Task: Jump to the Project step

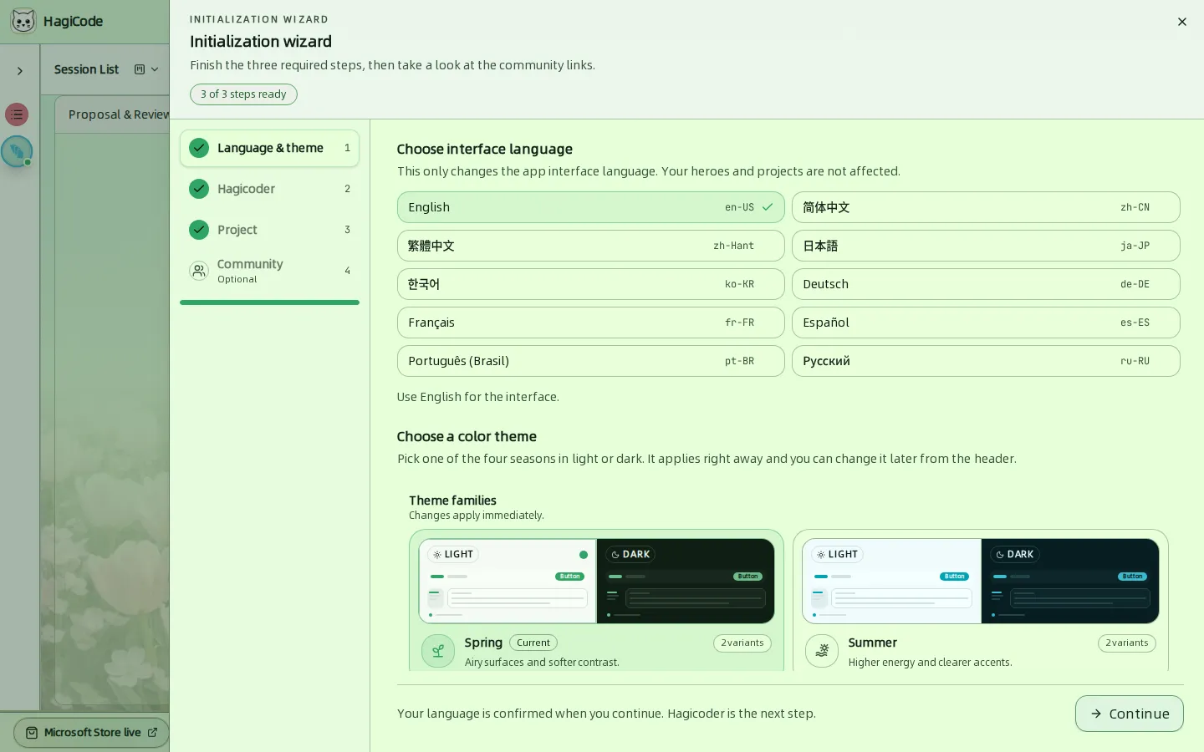Action: point(269,230)
